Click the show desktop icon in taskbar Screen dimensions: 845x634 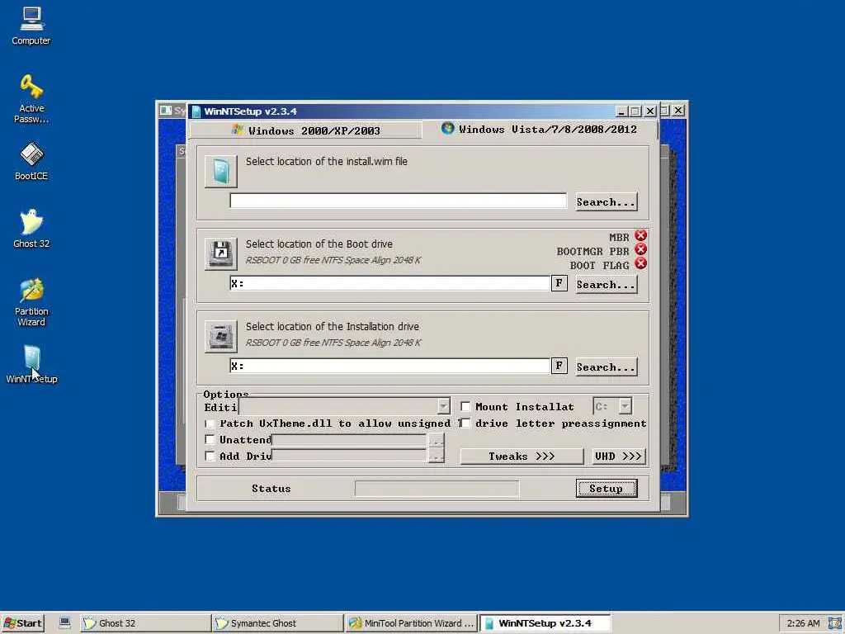pyautogui.click(x=64, y=622)
